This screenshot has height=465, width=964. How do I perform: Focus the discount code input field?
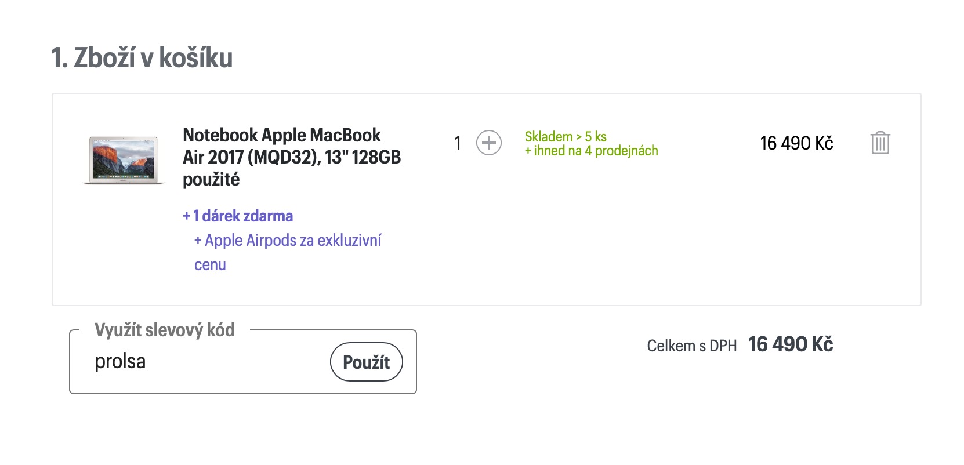[x=209, y=362]
